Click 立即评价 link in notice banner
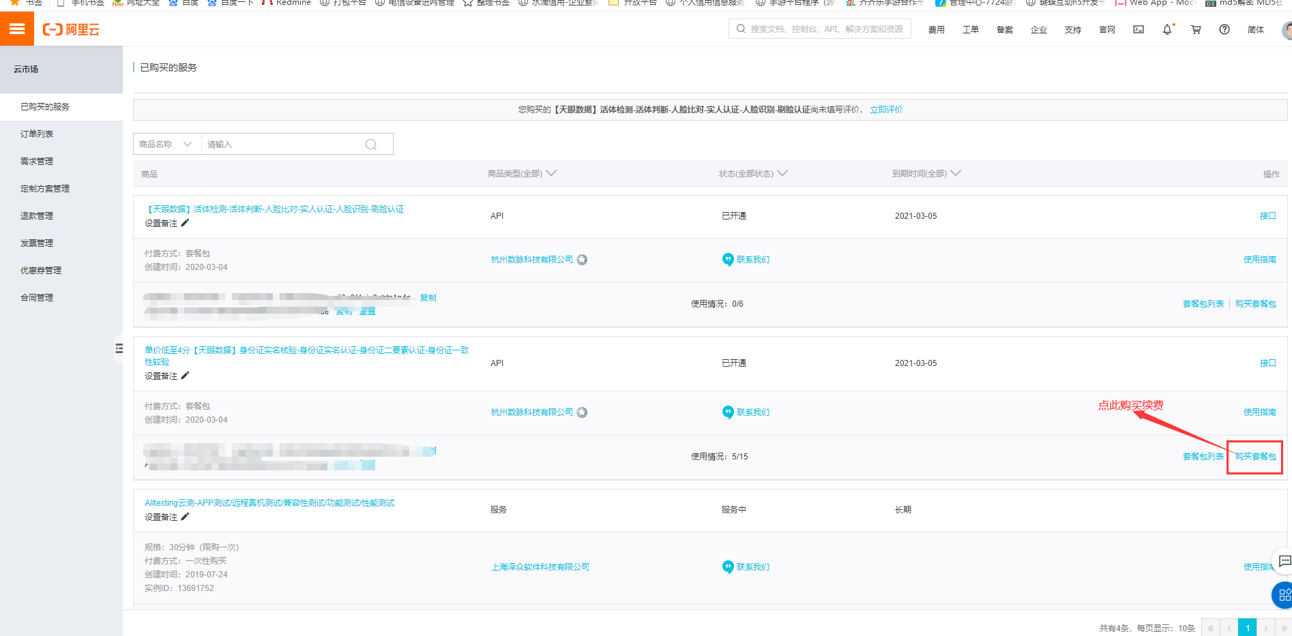Image resolution: width=1292 pixels, height=636 pixels. tap(886, 110)
